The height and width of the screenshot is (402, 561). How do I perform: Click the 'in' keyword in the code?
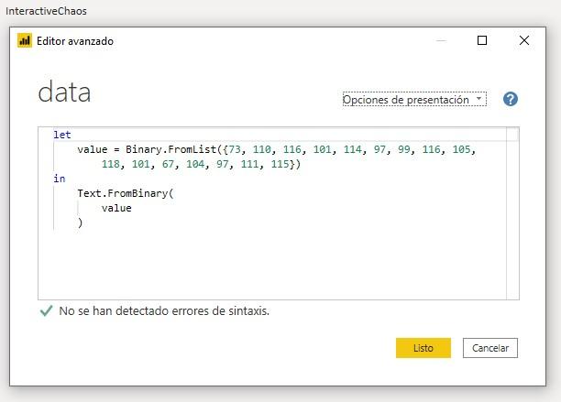coord(60,179)
